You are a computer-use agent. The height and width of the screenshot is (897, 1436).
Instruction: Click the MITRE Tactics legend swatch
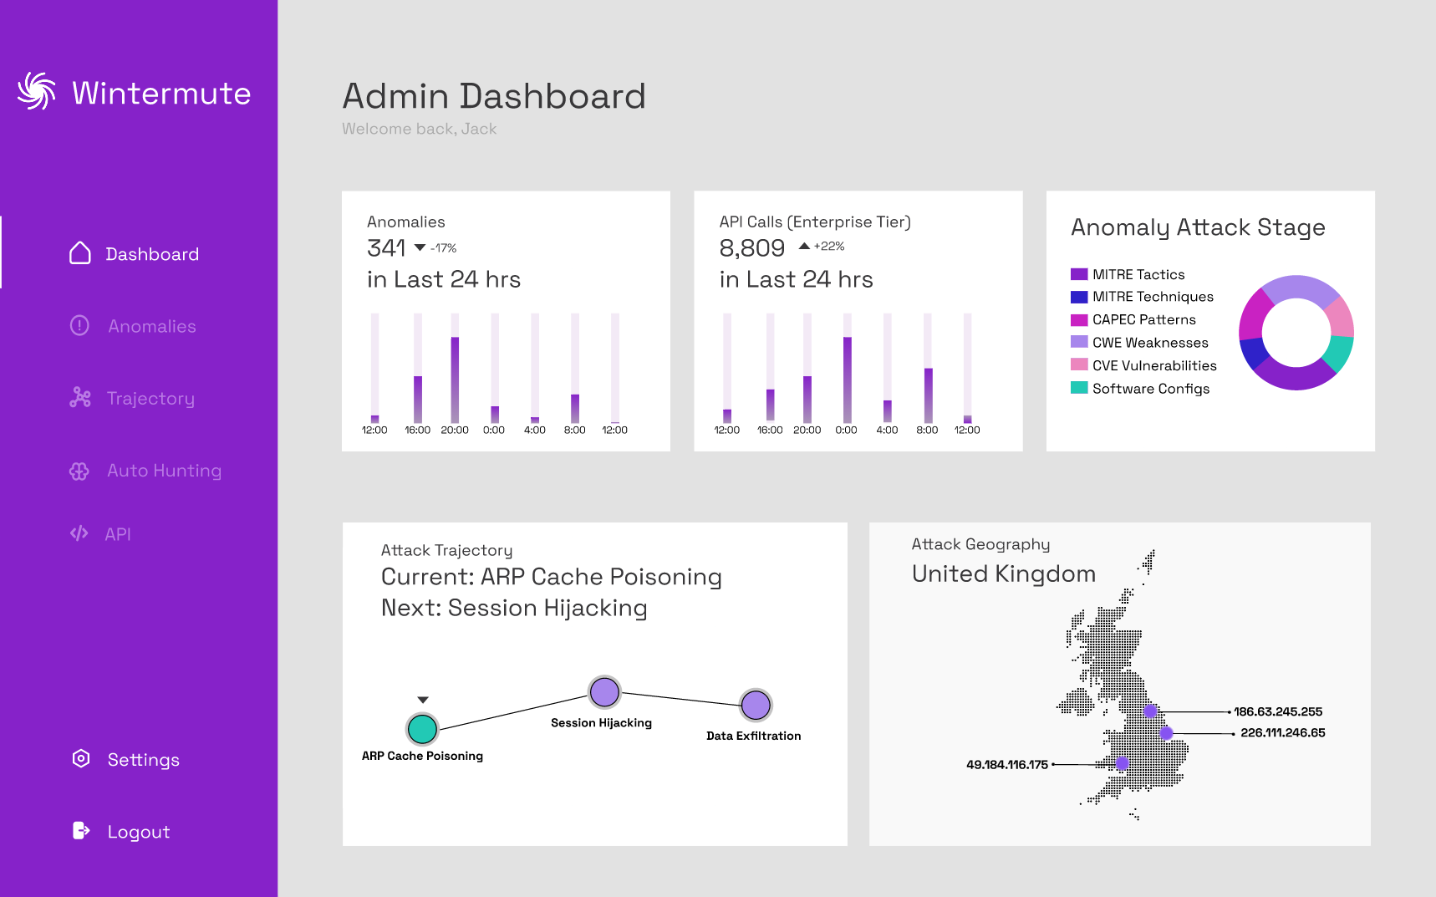click(x=1079, y=274)
